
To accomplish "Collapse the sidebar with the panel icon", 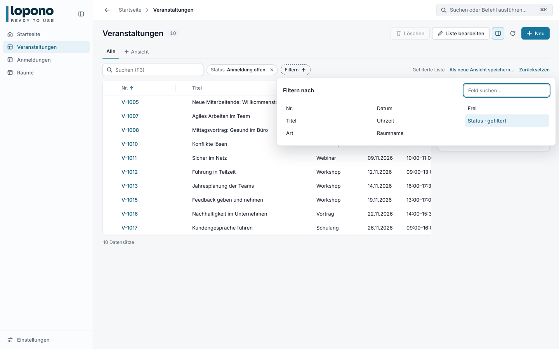I will (81, 14).
